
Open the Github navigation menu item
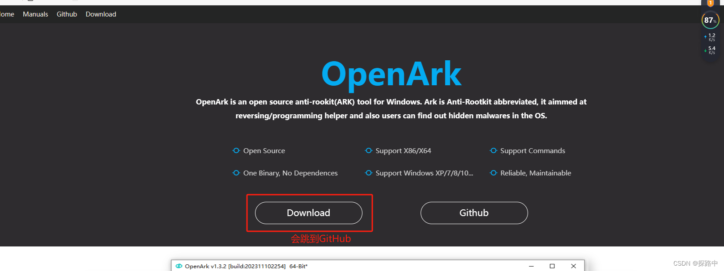(67, 14)
